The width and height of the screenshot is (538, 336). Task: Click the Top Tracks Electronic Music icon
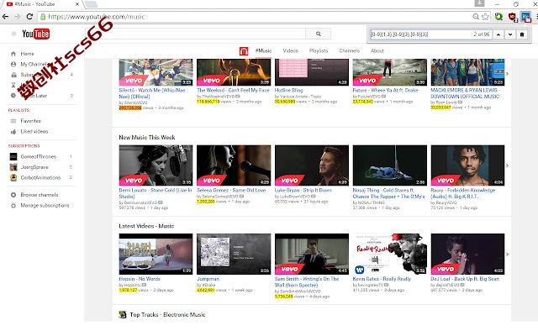(x=123, y=314)
